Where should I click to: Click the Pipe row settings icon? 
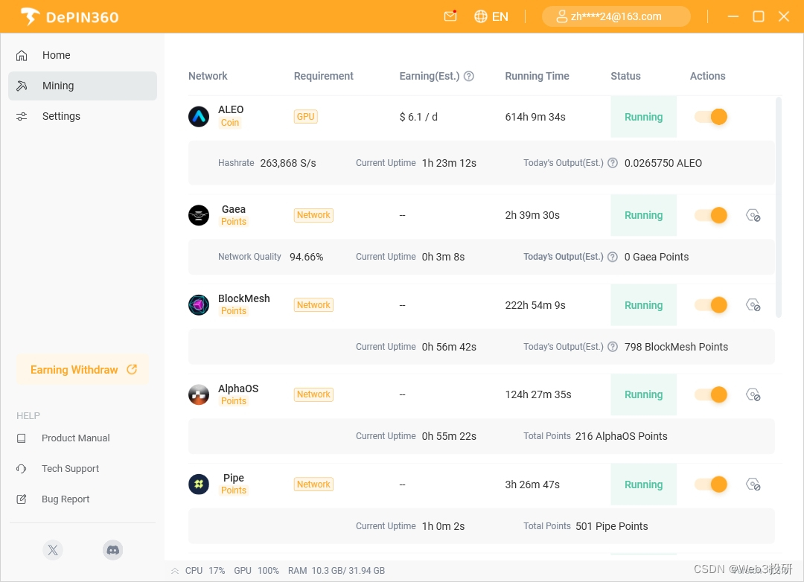click(x=753, y=485)
